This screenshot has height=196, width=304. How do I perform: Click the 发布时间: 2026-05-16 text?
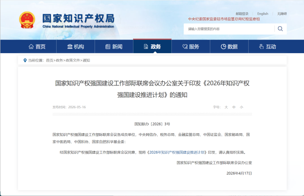point(69,107)
